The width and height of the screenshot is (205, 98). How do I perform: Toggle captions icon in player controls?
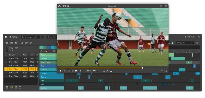tap(111, 71)
